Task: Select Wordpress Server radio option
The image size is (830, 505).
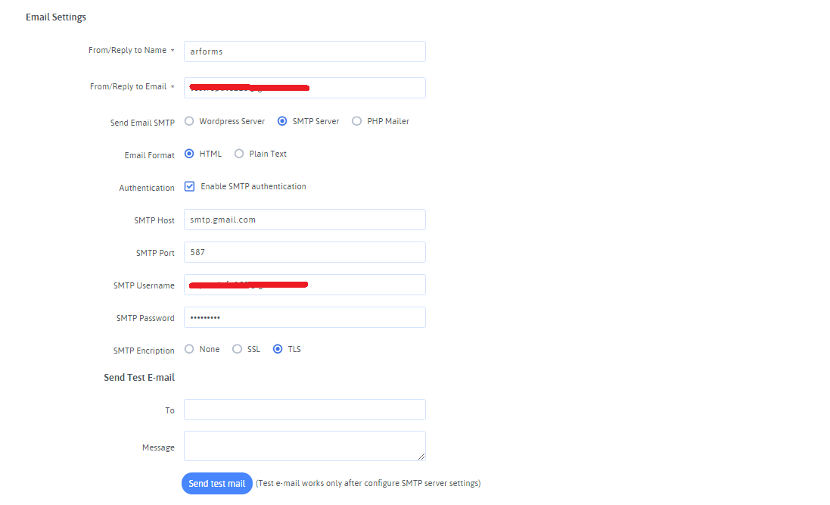Action: [189, 121]
